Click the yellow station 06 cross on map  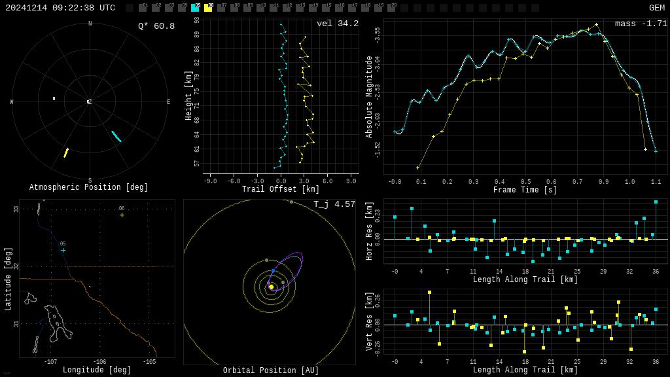pyautogui.click(x=122, y=215)
